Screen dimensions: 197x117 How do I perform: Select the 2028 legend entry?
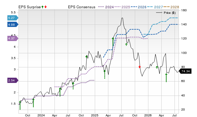[x=171, y=7]
